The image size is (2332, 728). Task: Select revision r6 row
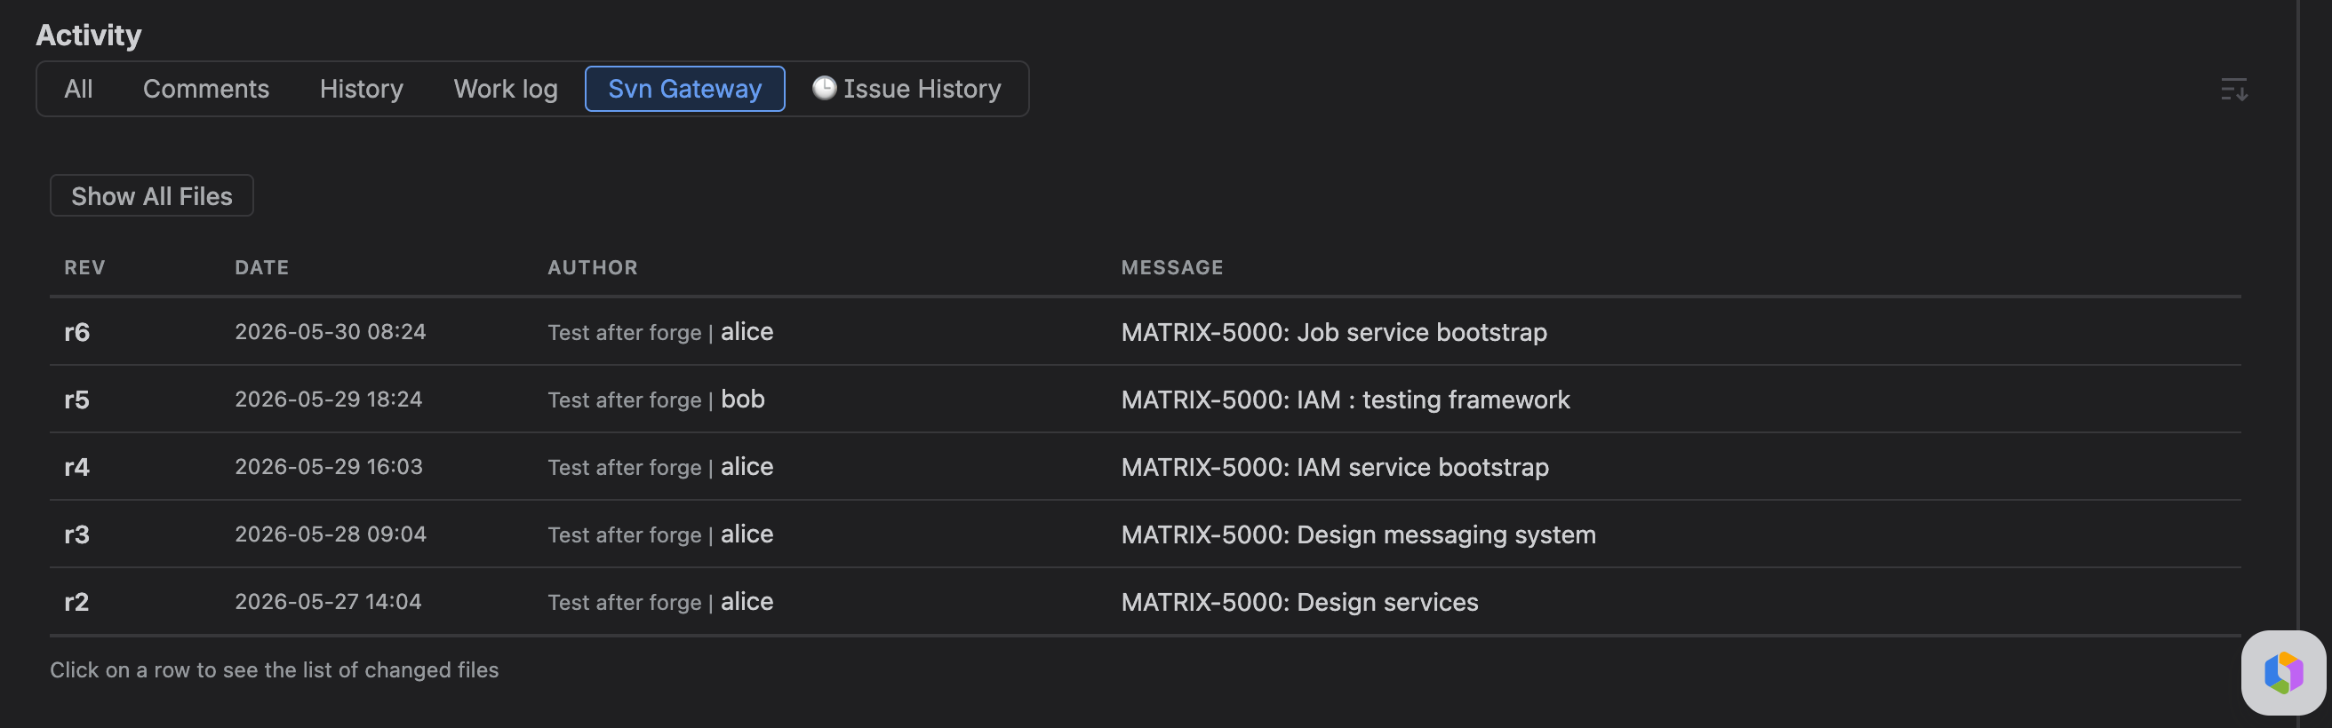pyautogui.click(x=1146, y=332)
